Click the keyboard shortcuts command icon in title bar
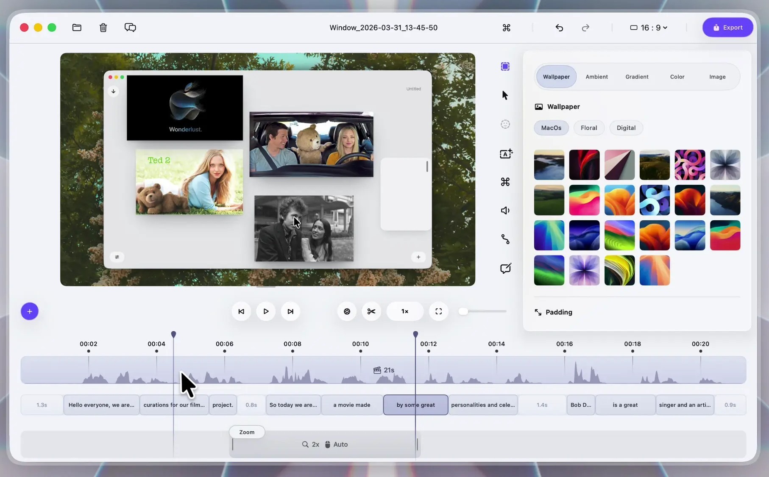This screenshot has height=477, width=769. click(x=506, y=28)
